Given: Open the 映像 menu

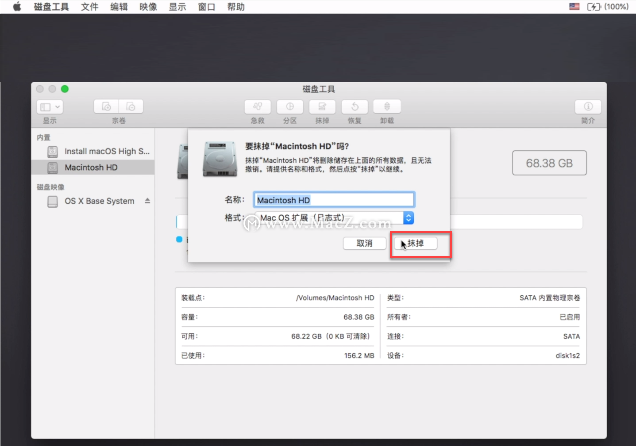Looking at the screenshot, I should (148, 7).
